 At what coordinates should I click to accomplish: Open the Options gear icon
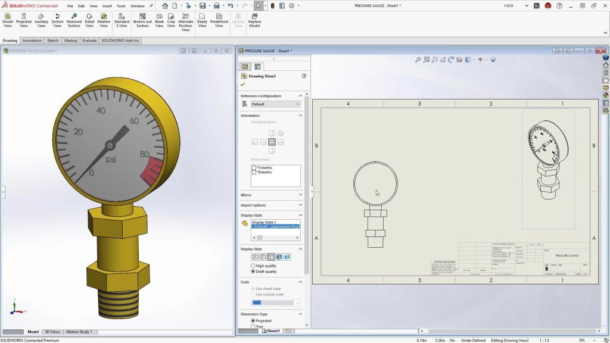tap(291, 6)
